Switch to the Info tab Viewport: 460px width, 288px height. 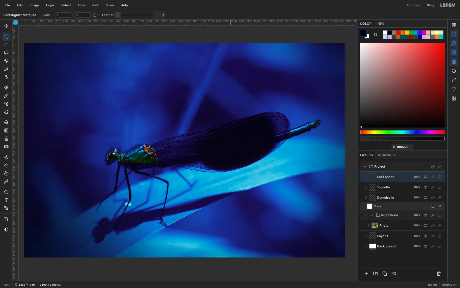tap(380, 24)
